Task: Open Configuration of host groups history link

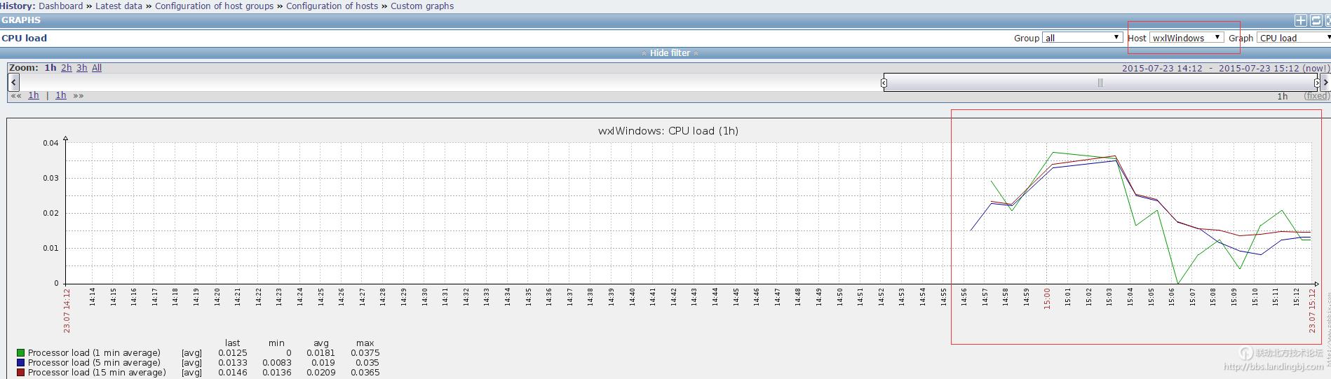Action: pos(214,6)
